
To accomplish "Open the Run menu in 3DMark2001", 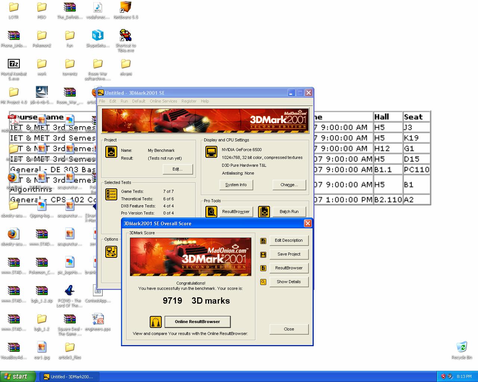I will point(124,101).
